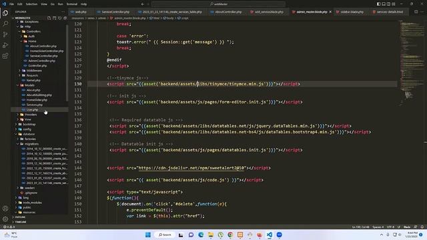Expand the TIMELINE section
This screenshot has width=427, height=240.
click(x=21, y=222)
